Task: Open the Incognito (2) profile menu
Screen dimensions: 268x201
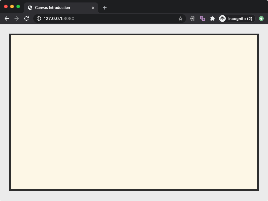Action: click(237, 18)
